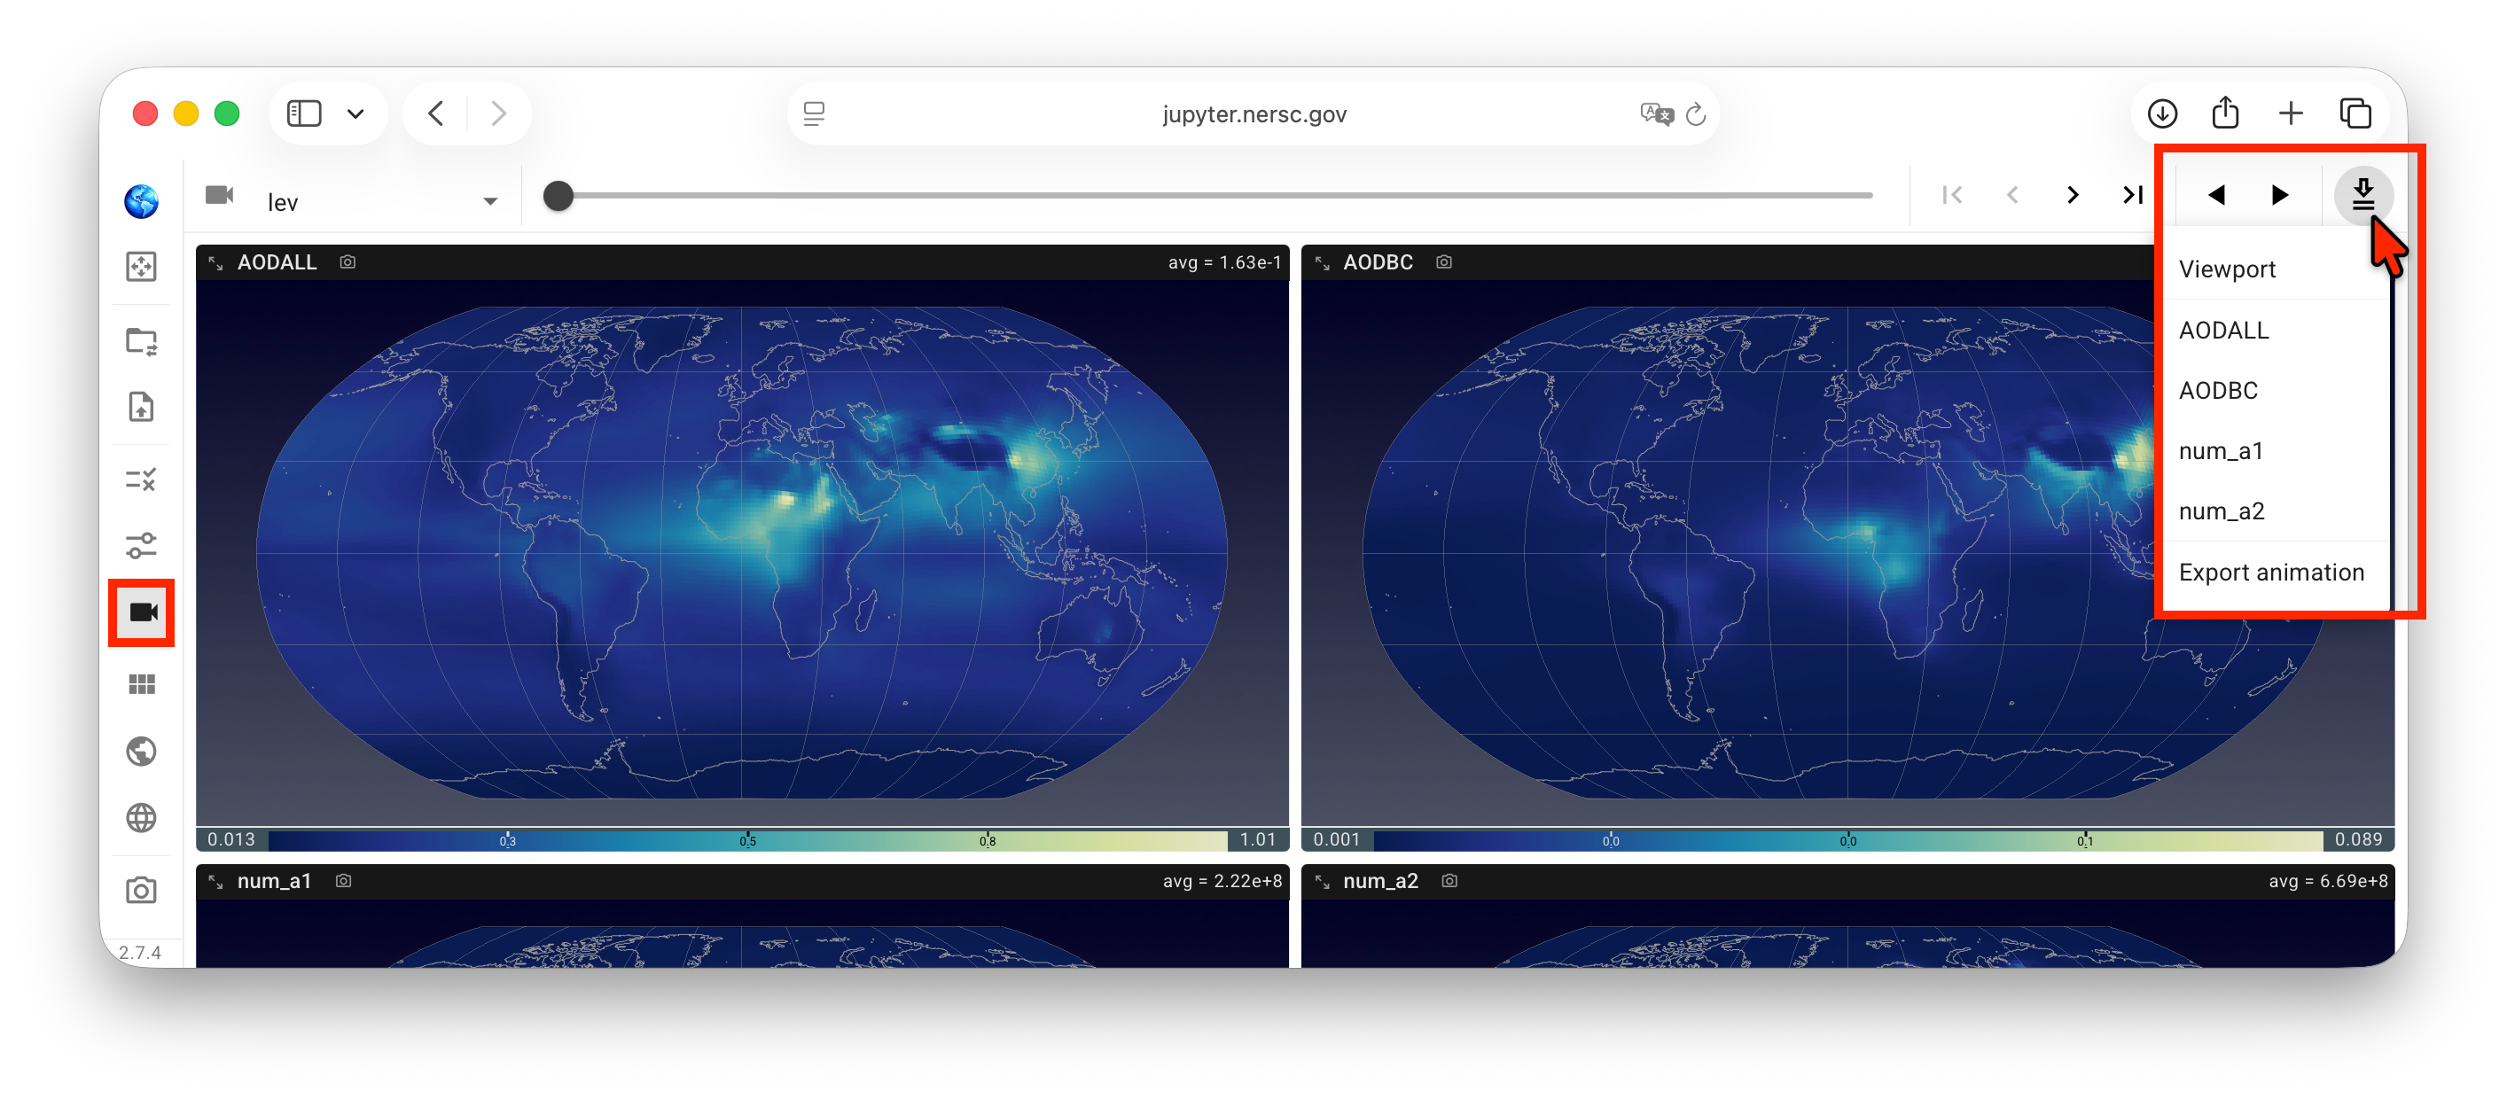Expand the AODALL view panel
Viewport: 2507px width, 1099px height.
click(216, 262)
